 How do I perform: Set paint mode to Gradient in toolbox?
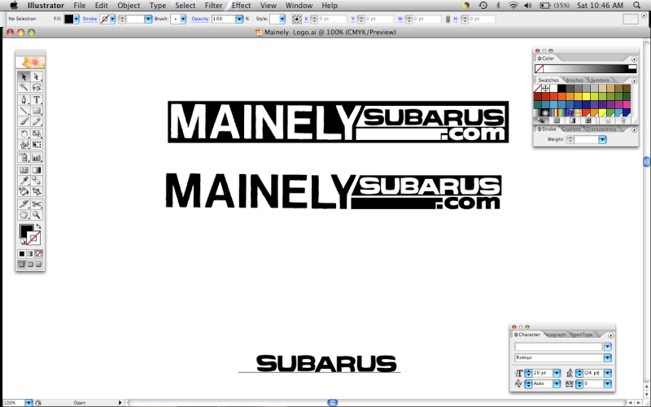point(30,254)
